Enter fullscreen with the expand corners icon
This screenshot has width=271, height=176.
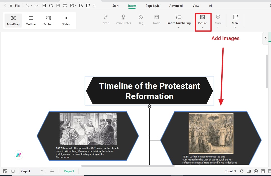pos(269,171)
